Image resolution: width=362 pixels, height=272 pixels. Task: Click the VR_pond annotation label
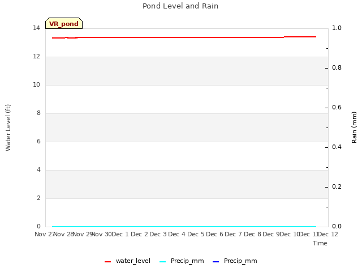tap(64, 23)
